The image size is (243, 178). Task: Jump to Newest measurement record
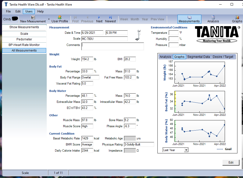click(x=110, y=19)
